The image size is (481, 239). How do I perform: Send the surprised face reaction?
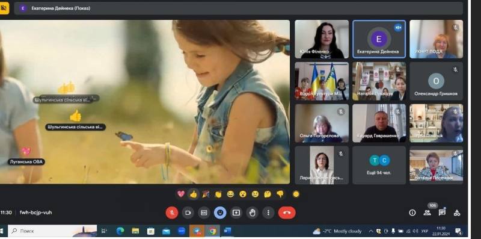[x=243, y=194]
